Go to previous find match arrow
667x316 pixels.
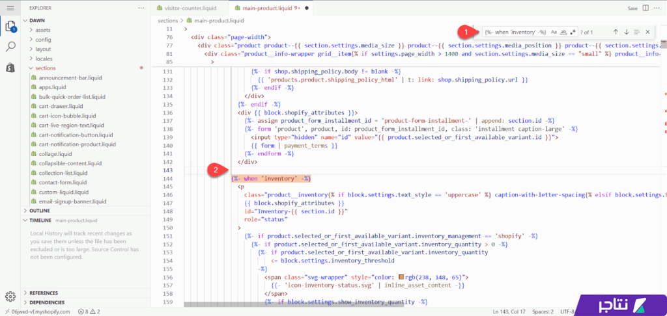point(616,32)
